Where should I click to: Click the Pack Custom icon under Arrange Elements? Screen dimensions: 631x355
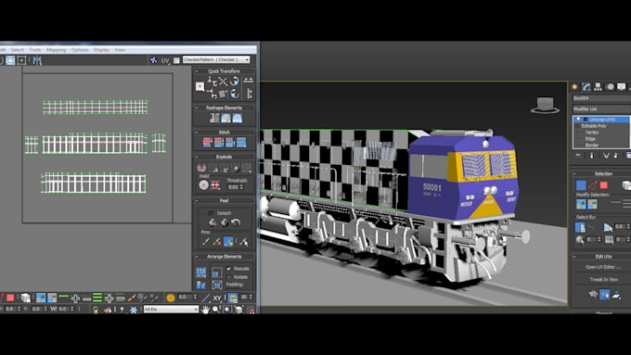tap(200, 273)
